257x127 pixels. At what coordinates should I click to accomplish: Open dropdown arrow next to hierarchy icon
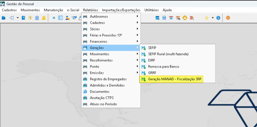(x=17, y=18)
